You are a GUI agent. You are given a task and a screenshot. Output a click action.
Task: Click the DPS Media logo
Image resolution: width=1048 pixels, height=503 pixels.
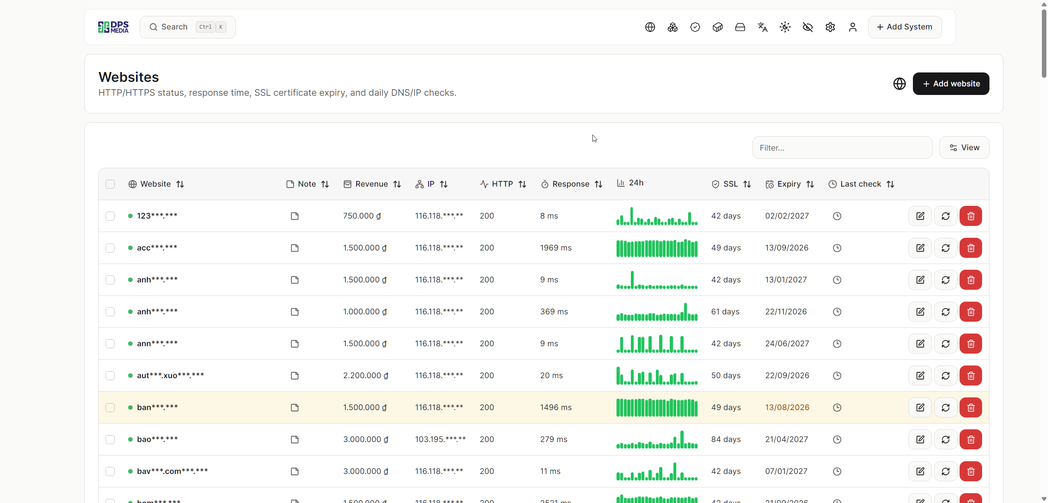[113, 27]
